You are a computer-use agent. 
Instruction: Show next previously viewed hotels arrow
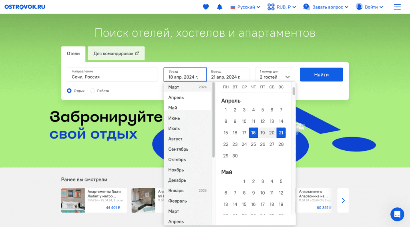click(x=343, y=200)
